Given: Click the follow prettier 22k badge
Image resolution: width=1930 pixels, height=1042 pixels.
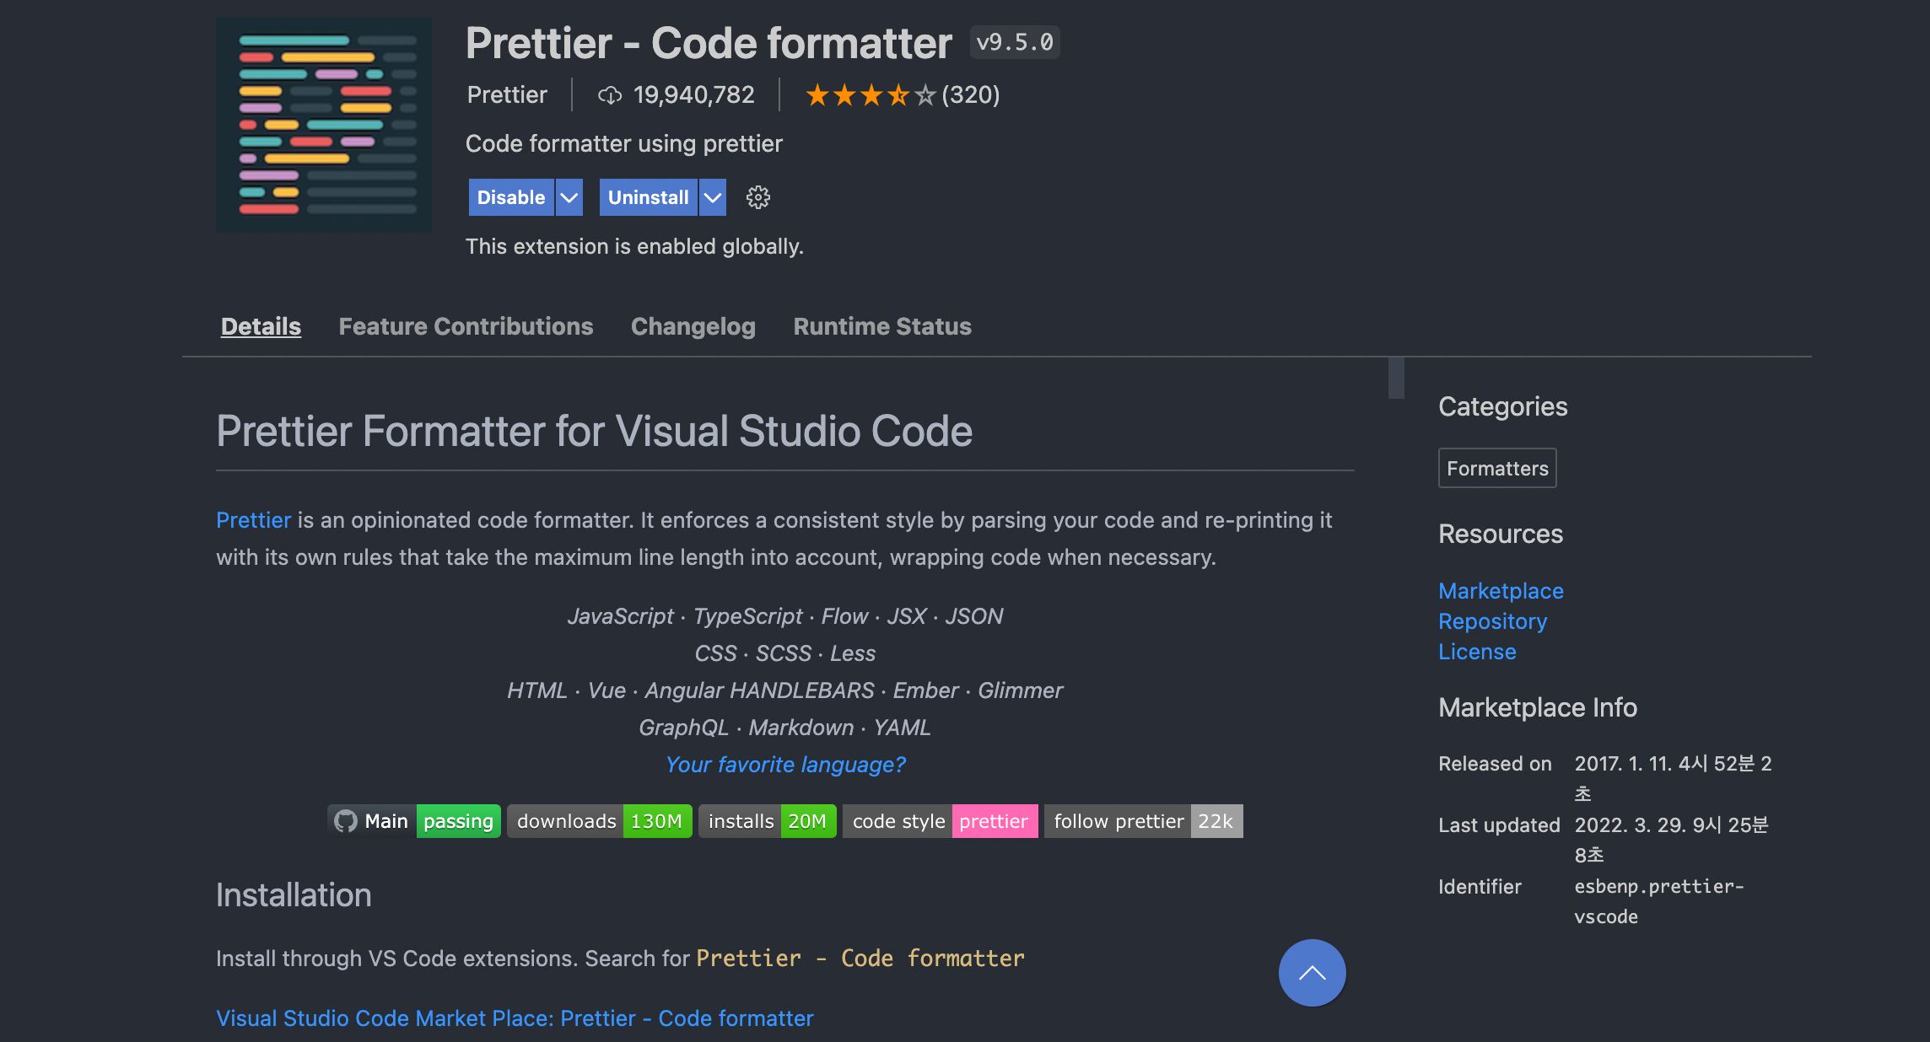Looking at the screenshot, I should click(x=1143, y=821).
